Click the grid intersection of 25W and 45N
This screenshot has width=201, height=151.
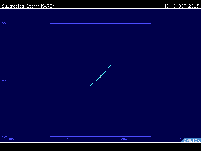181,80
